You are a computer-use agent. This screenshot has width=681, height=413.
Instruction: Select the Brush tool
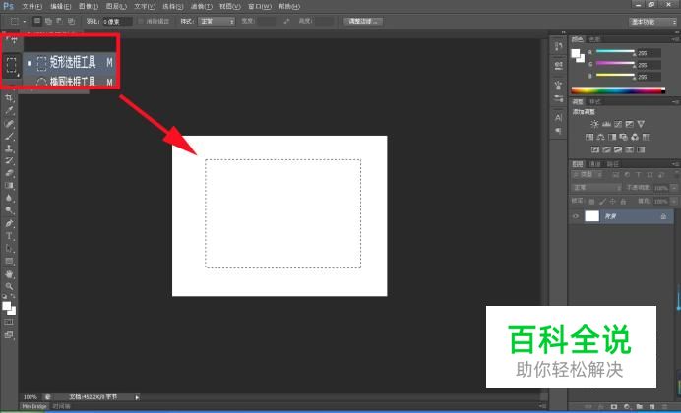coord(9,137)
